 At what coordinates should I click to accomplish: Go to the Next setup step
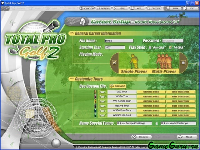tap(187, 137)
